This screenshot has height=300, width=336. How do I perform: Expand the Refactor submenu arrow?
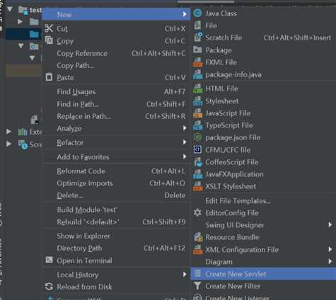pyautogui.click(x=185, y=142)
